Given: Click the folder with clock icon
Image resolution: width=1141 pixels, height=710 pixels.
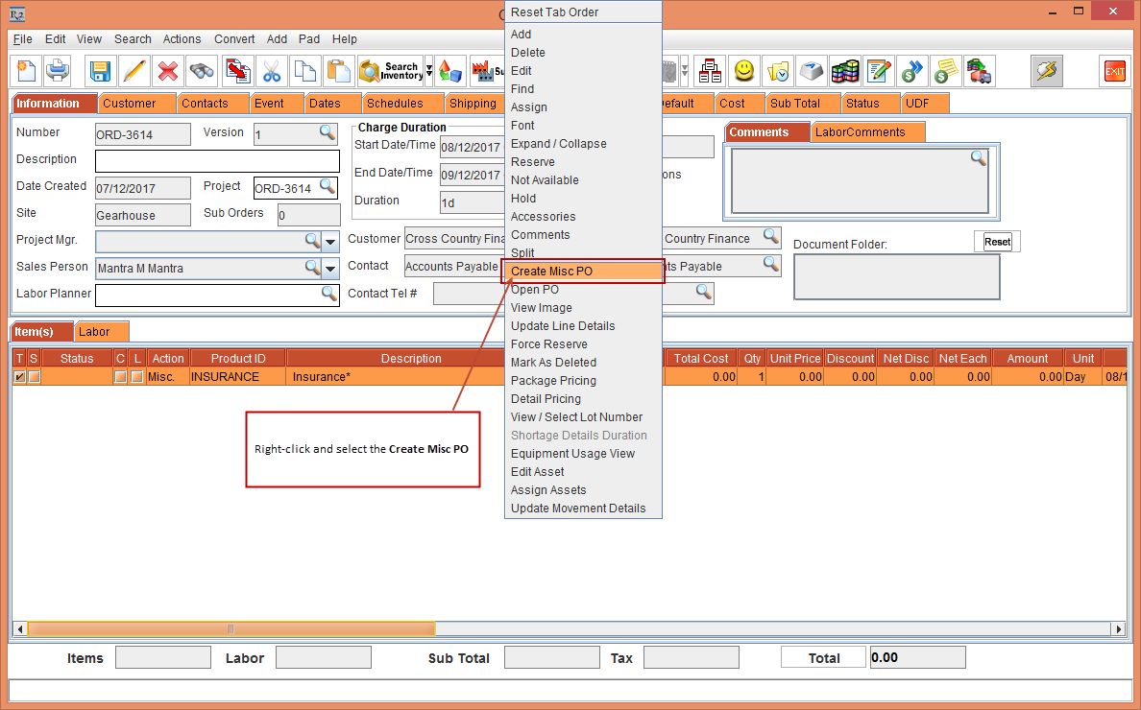Looking at the screenshot, I should (778, 71).
